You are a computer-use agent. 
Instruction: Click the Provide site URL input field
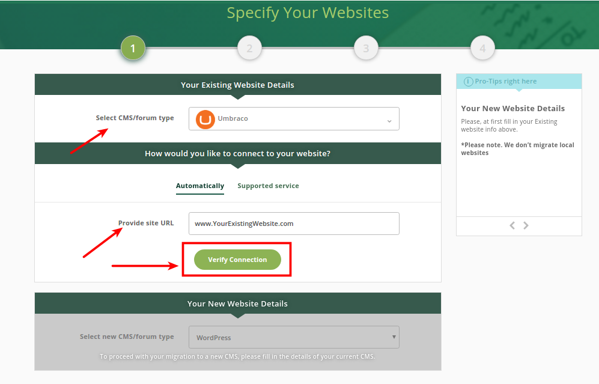294,224
